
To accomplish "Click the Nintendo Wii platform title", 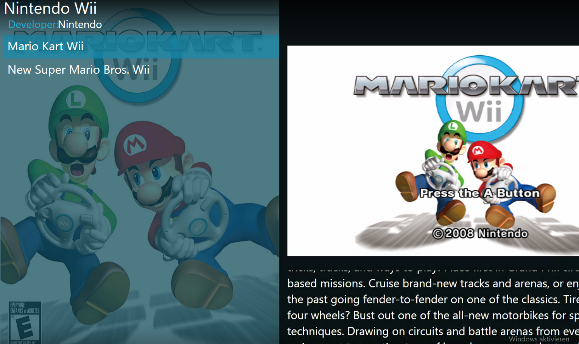I will [50, 8].
